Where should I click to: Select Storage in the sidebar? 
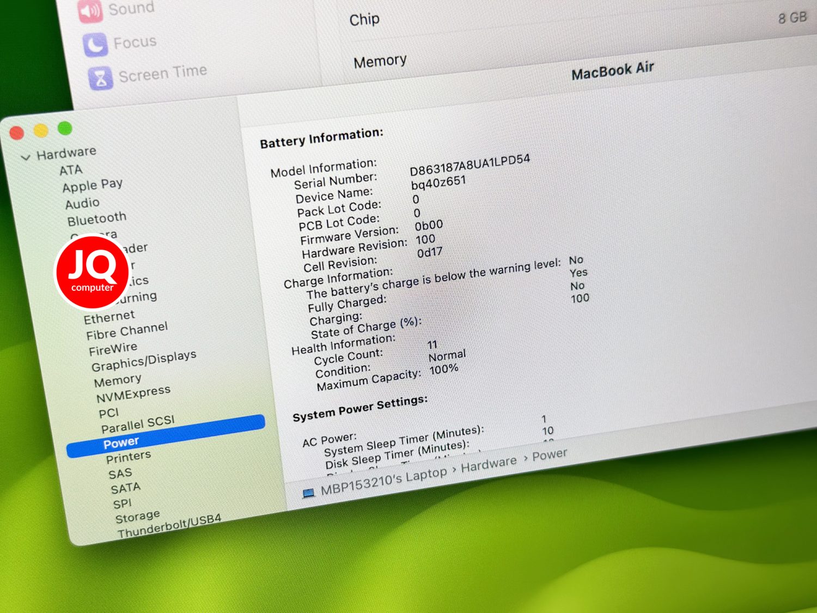[x=137, y=517]
